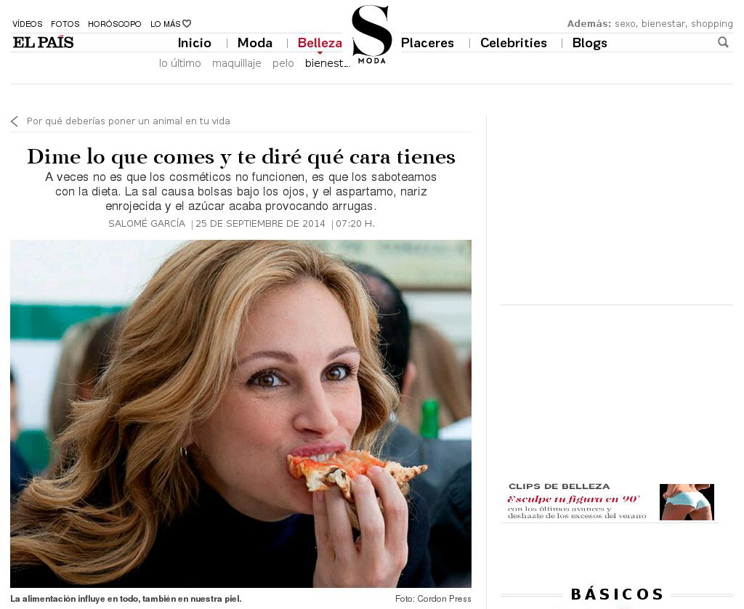The image size is (744, 609).
Task: Select the maquillaje subcategory
Action: pyautogui.click(x=237, y=63)
